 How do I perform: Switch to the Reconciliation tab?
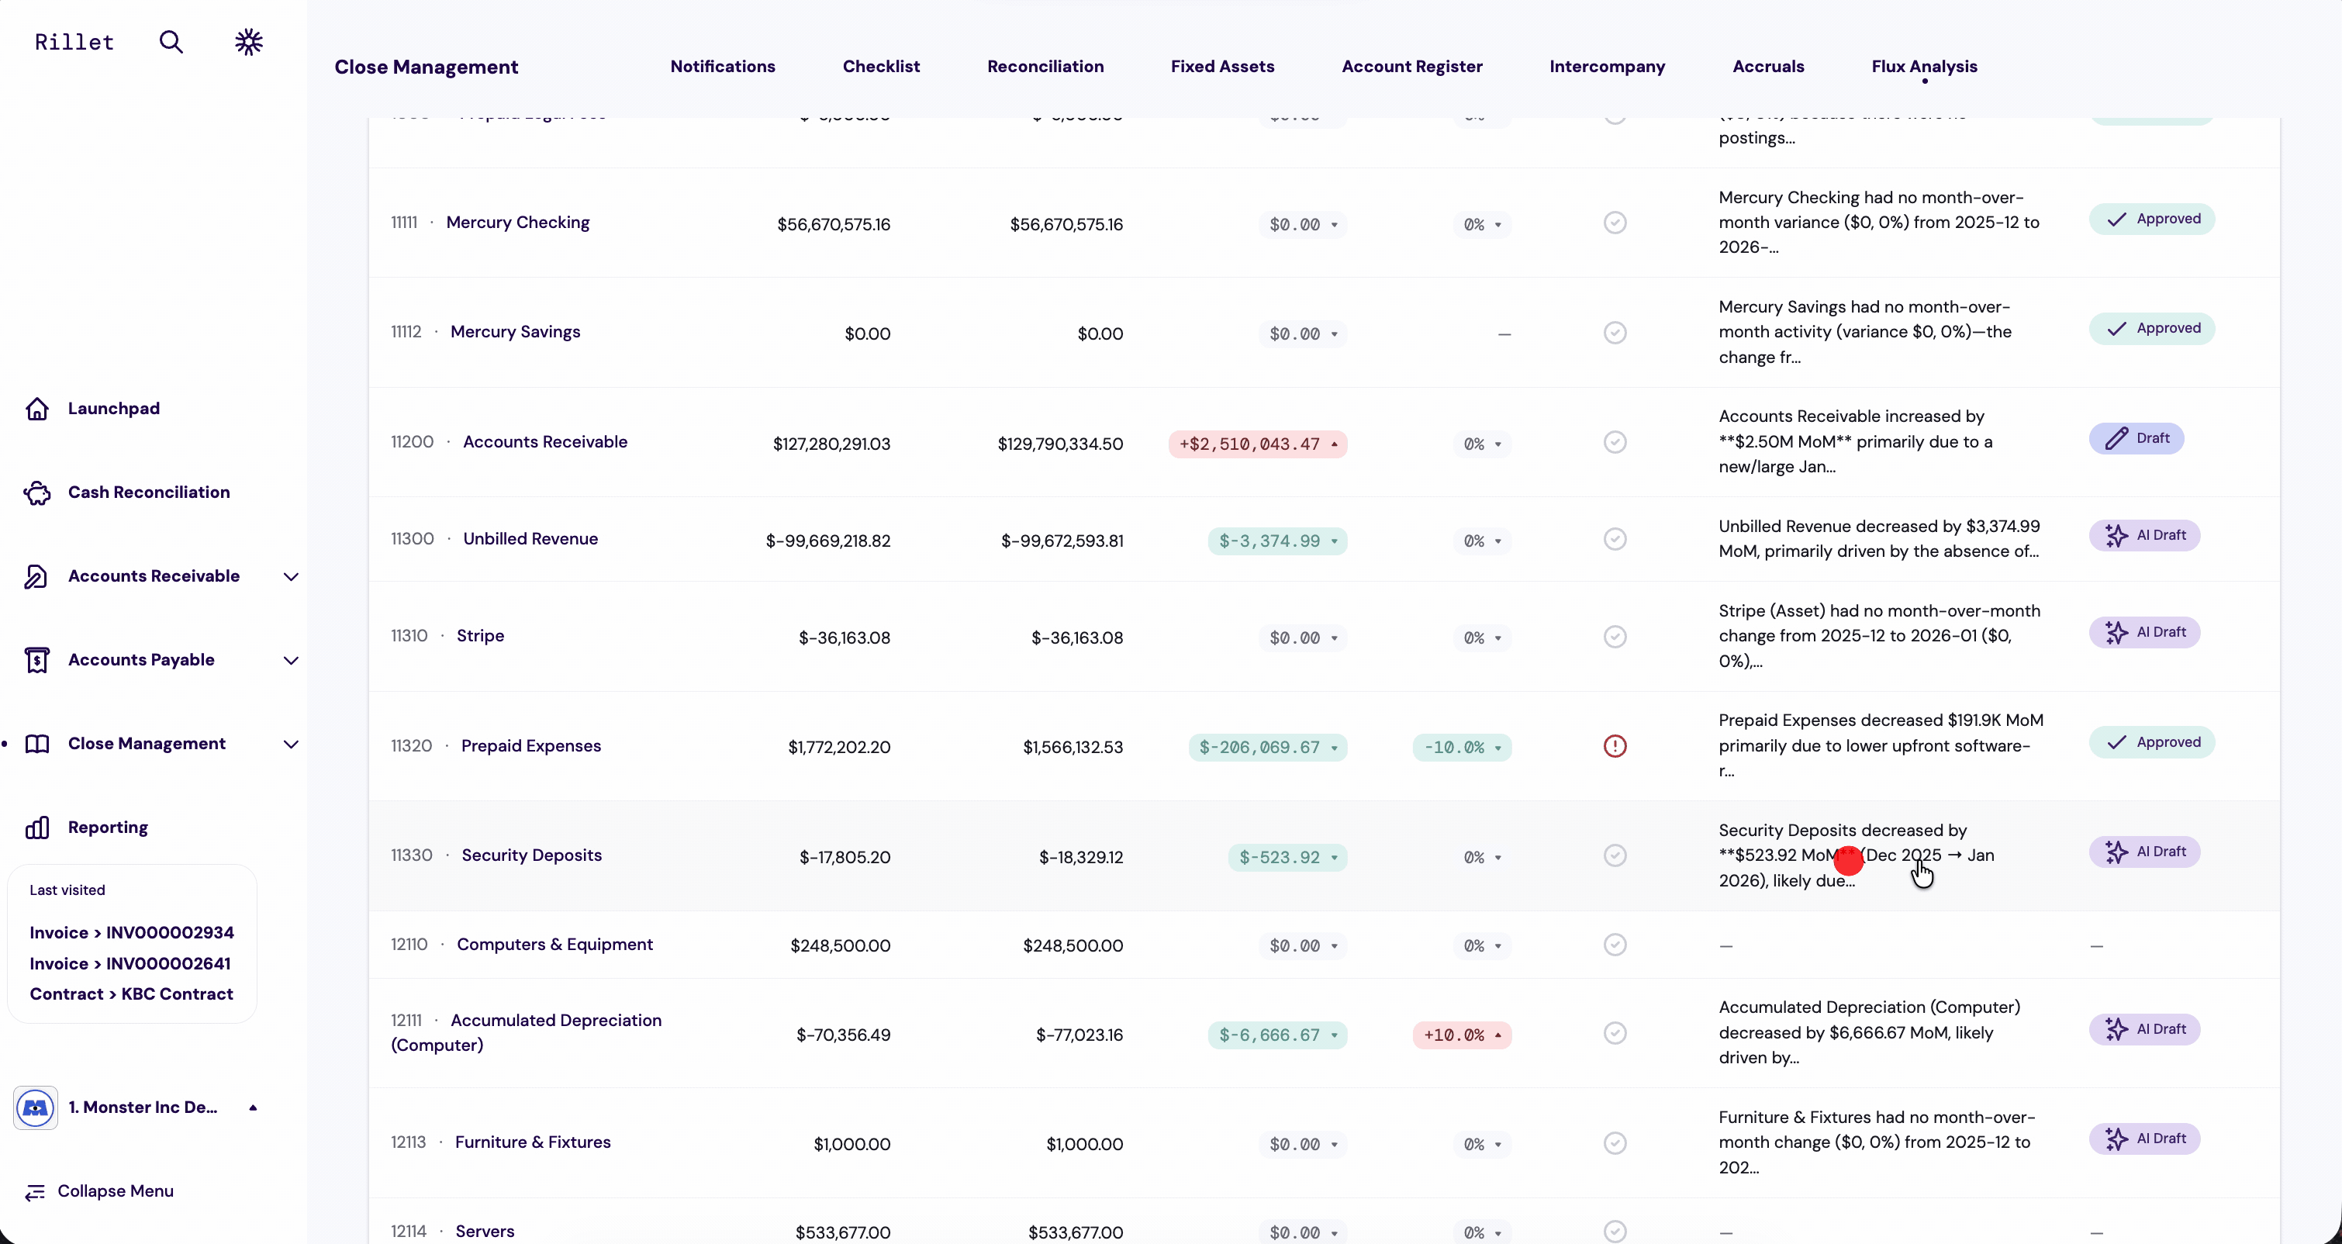pos(1045,67)
